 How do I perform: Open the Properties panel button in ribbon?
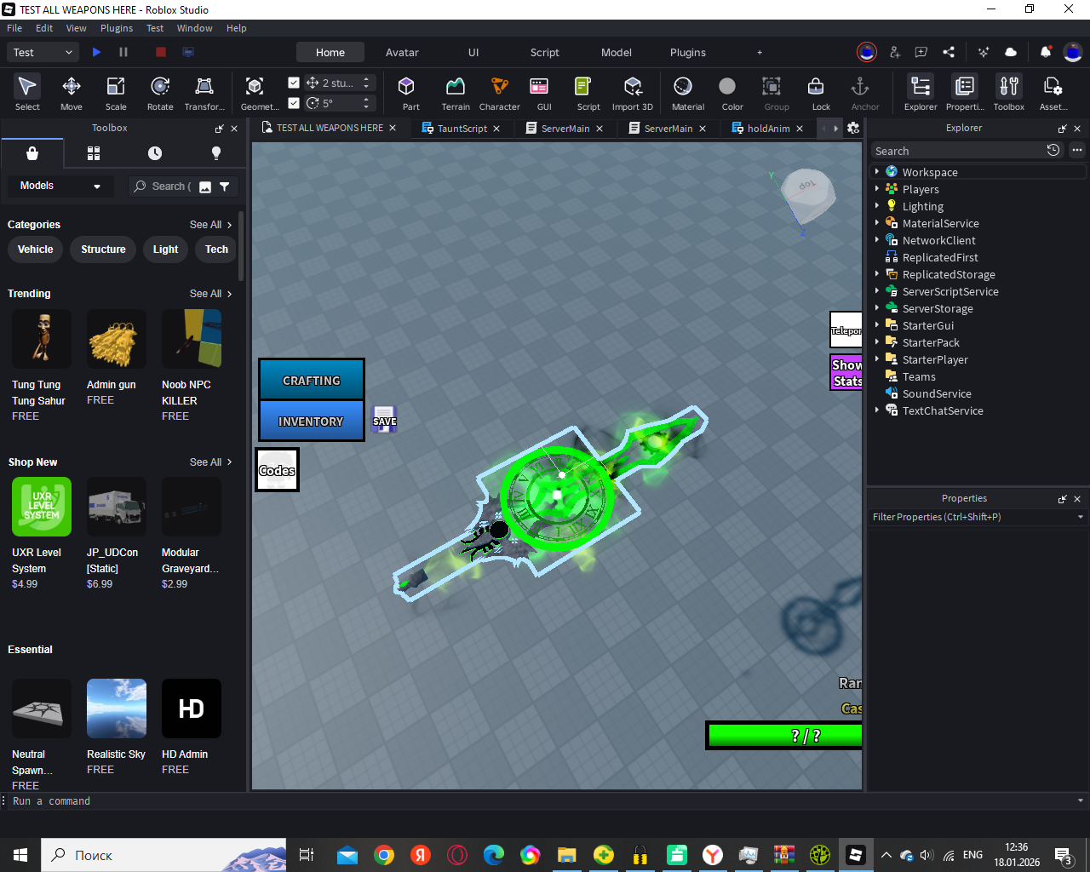pyautogui.click(x=965, y=92)
